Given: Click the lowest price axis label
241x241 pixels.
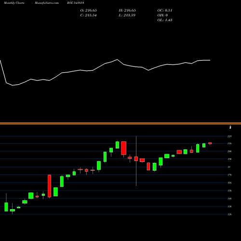Looking at the screenshot, I should [x=229, y=214].
